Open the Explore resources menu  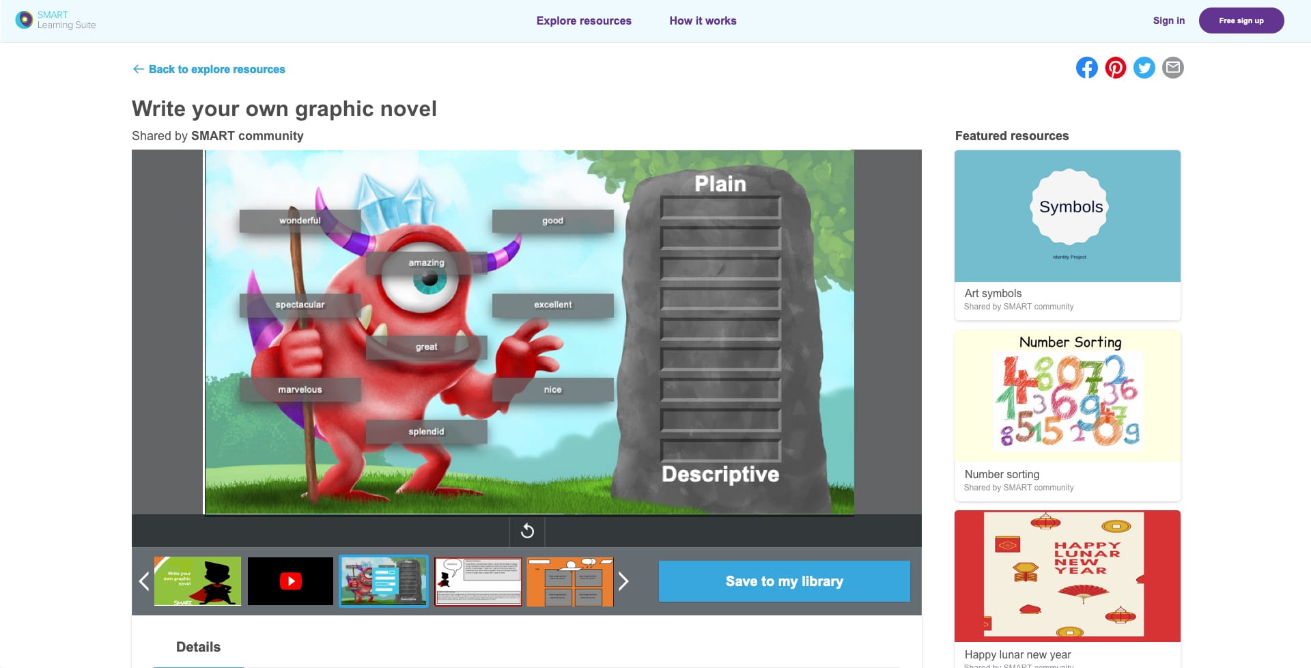pyautogui.click(x=584, y=20)
